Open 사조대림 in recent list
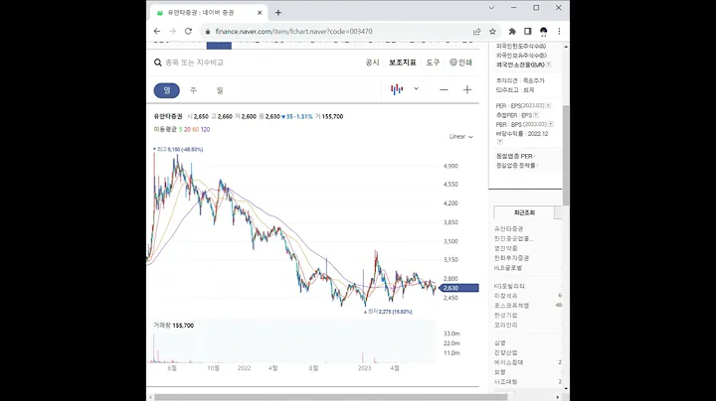Image resolution: width=716 pixels, height=401 pixels. (x=506, y=381)
